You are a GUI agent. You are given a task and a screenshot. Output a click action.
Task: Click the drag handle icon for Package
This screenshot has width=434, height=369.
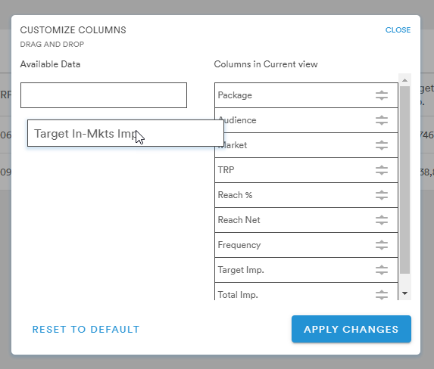pos(382,95)
